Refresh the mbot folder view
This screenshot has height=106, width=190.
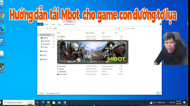120,28
